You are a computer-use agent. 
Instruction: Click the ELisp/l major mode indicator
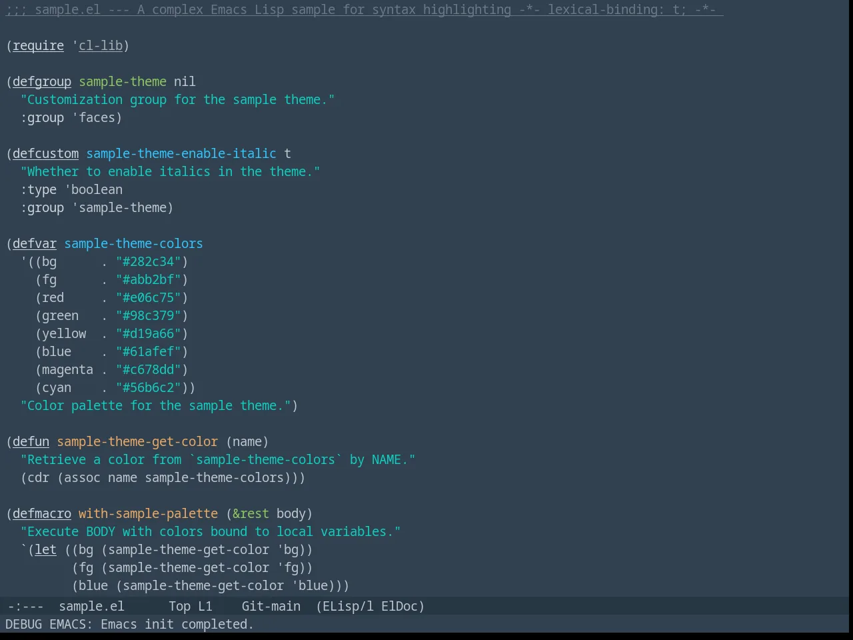coord(348,606)
